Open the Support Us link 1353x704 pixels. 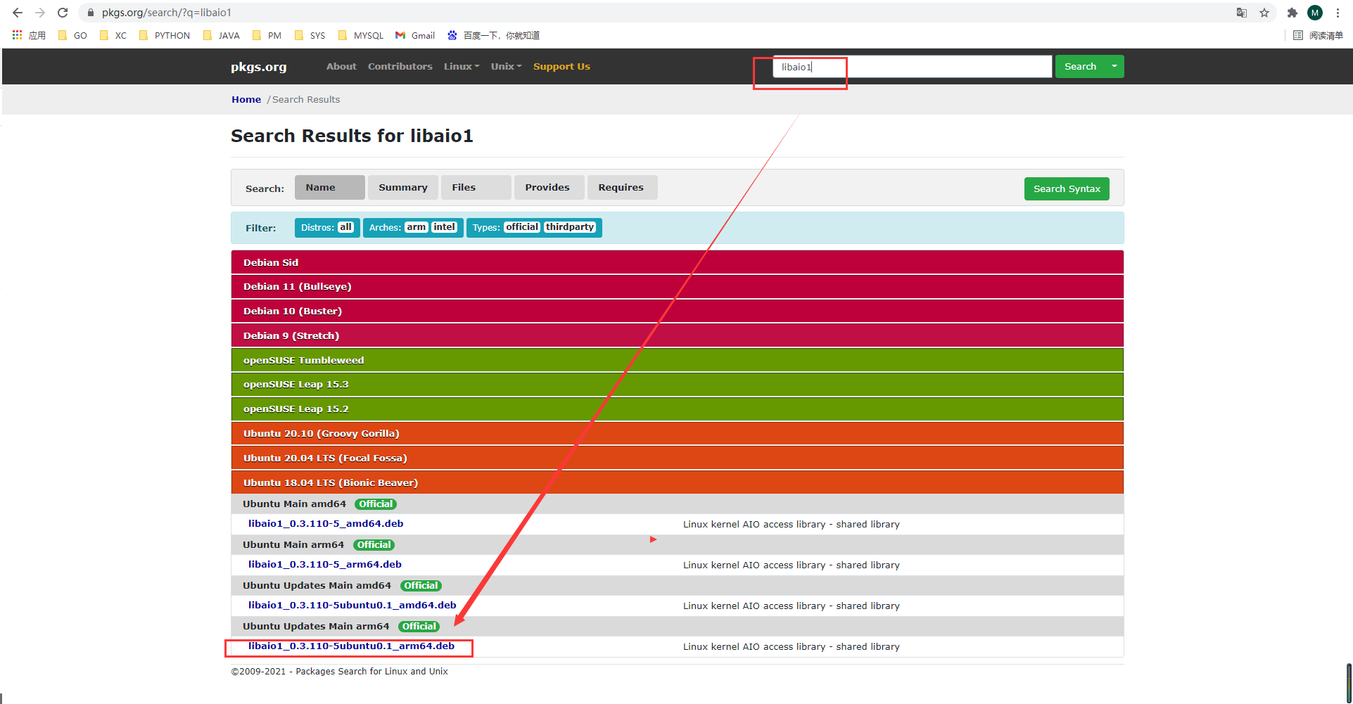click(x=561, y=66)
